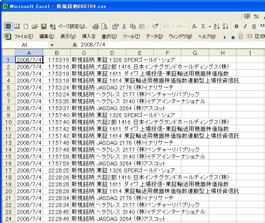Select cell B1 with time 17:53:15

56,60
